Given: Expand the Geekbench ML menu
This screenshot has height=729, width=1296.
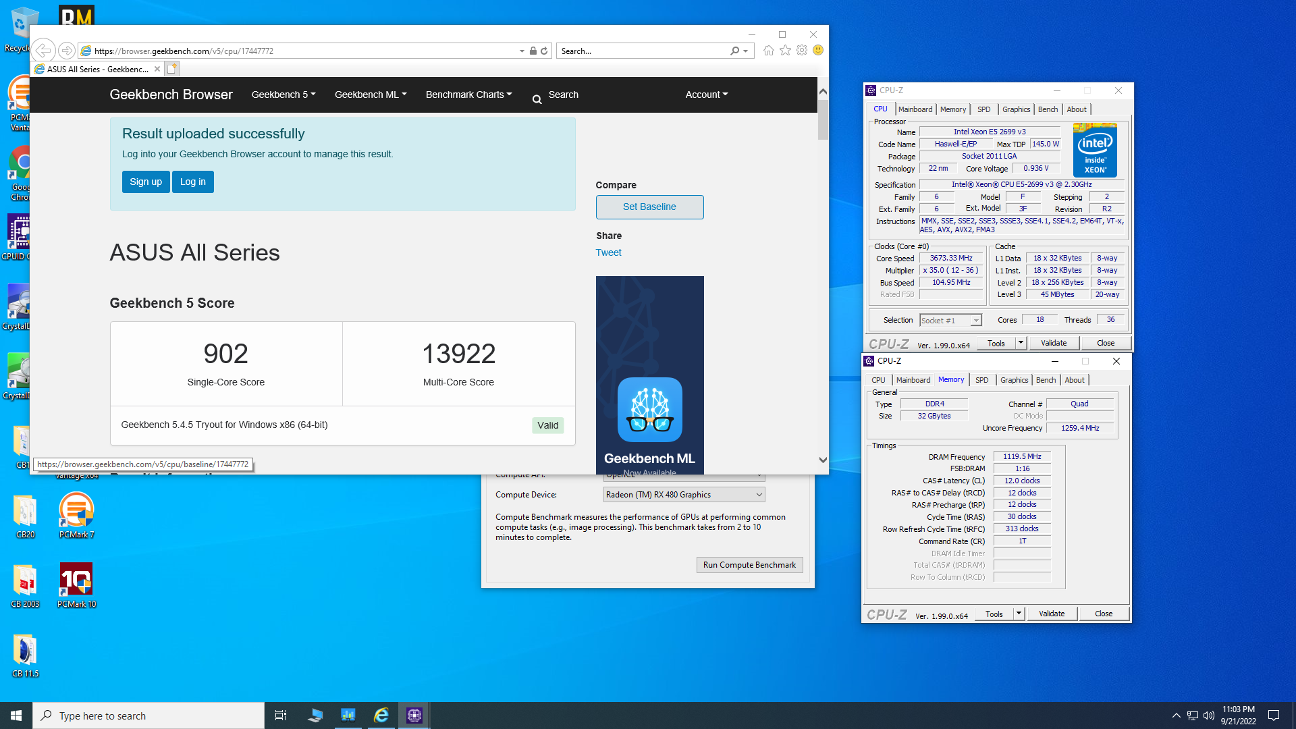Looking at the screenshot, I should click(x=371, y=94).
